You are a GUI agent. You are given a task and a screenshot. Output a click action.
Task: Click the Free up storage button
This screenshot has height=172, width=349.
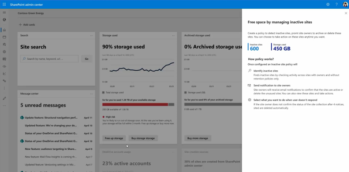(114, 138)
